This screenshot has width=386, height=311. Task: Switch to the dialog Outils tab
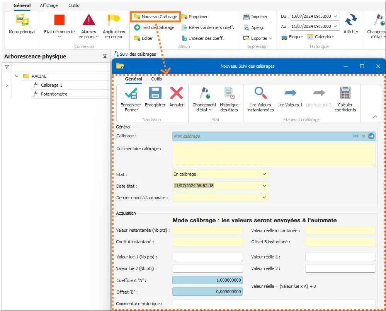(156, 79)
